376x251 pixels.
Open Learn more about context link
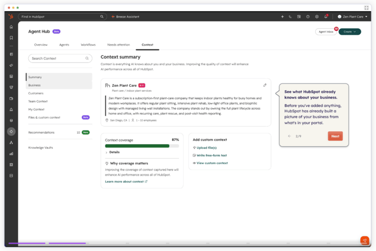126,182
